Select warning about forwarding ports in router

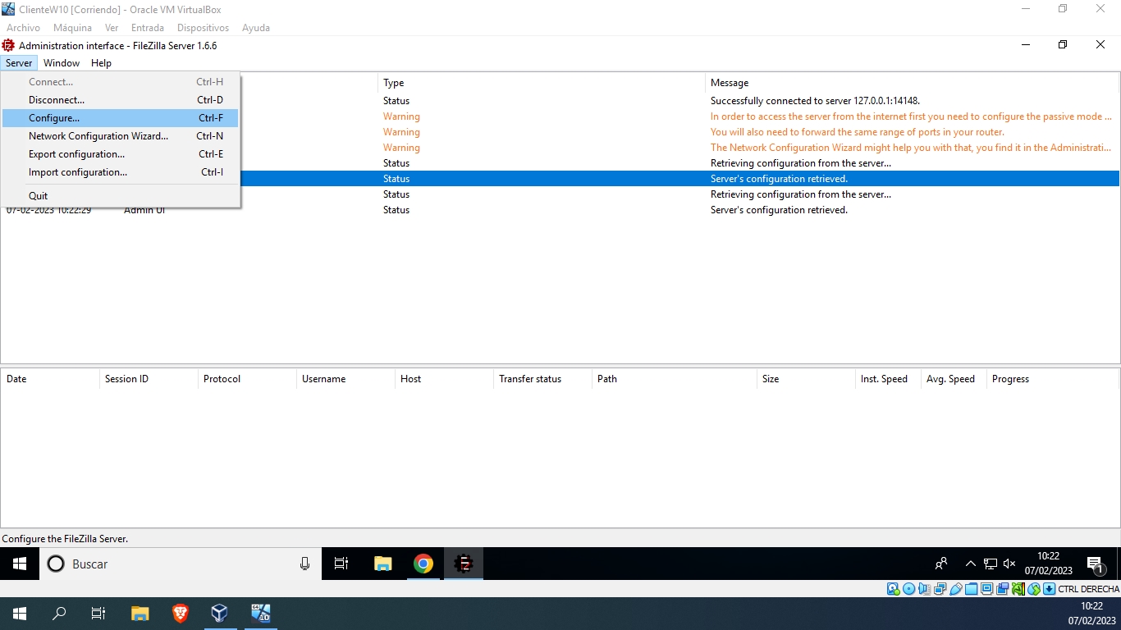tap(857, 132)
